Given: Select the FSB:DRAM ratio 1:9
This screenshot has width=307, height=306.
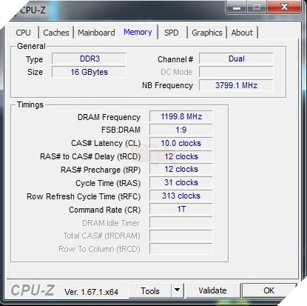Looking at the screenshot, I should [x=181, y=130].
